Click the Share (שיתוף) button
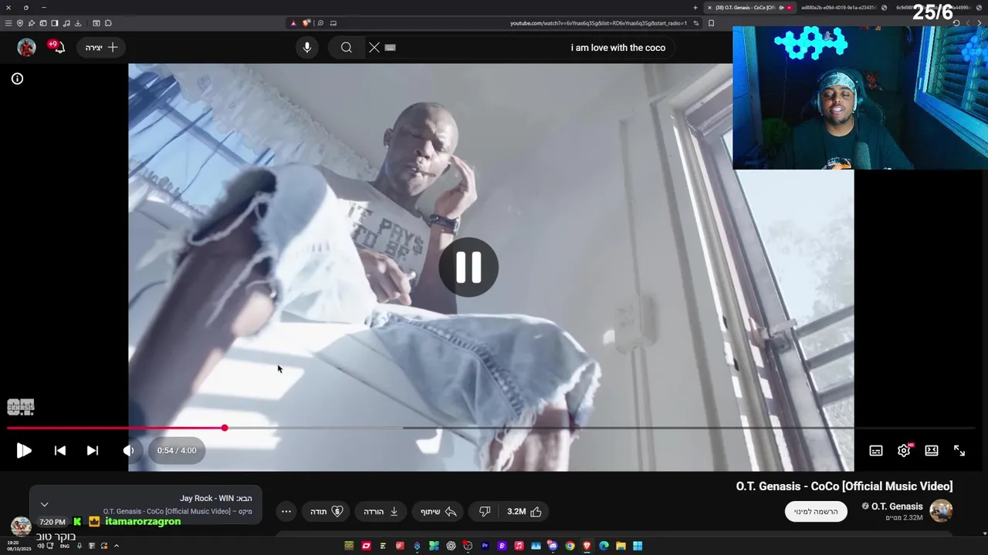Image resolution: width=988 pixels, height=555 pixels. coord(438,512)
